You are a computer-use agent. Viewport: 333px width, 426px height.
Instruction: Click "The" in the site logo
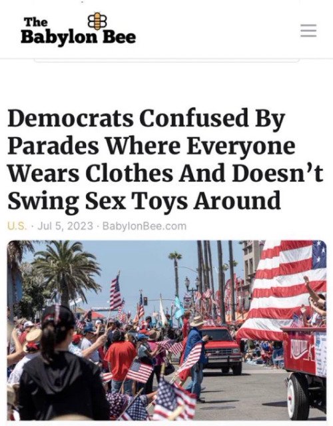click(x=35, y=22)
